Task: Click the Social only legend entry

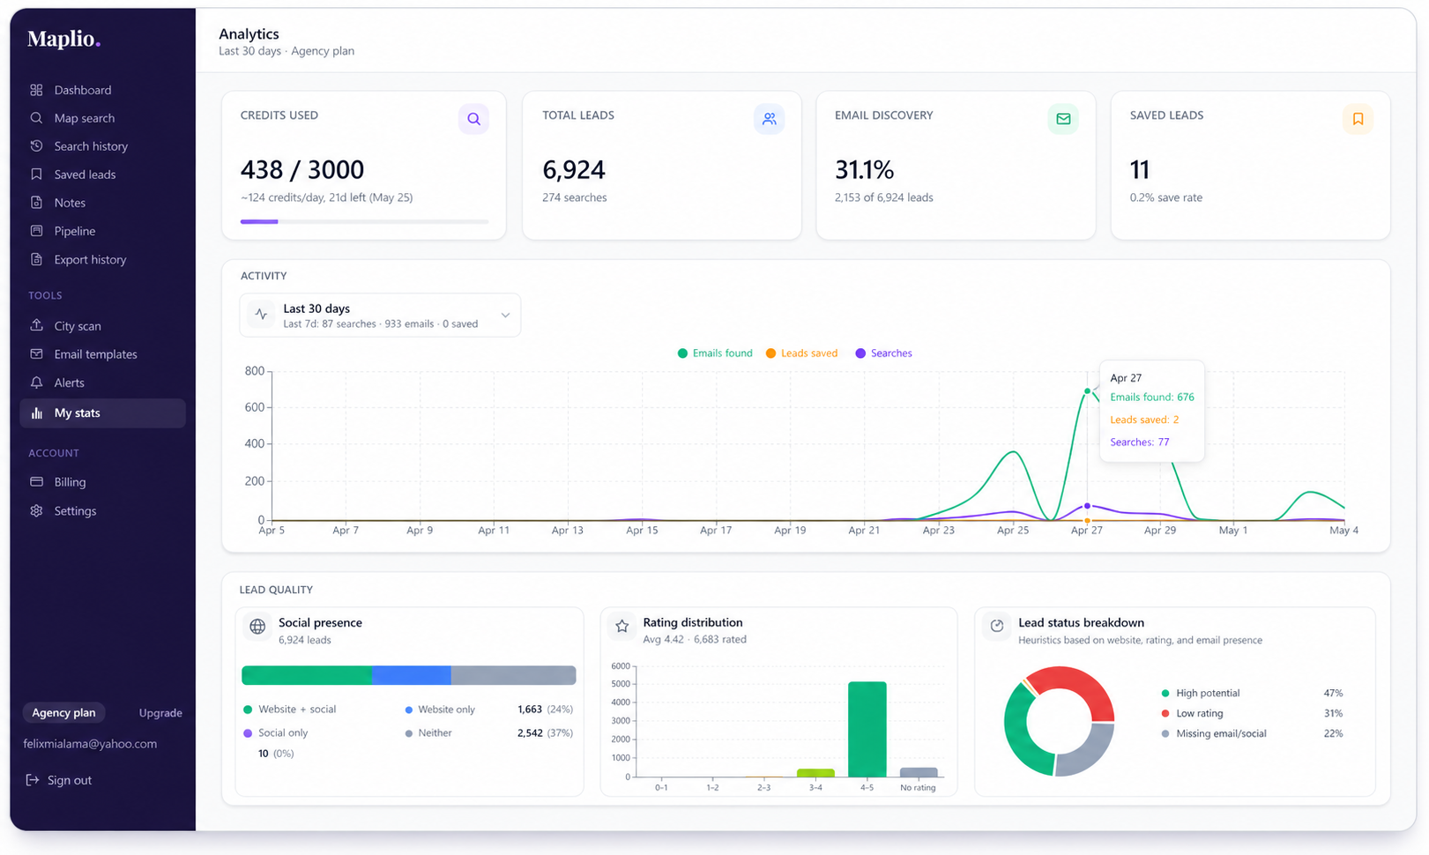Action: 276,732
